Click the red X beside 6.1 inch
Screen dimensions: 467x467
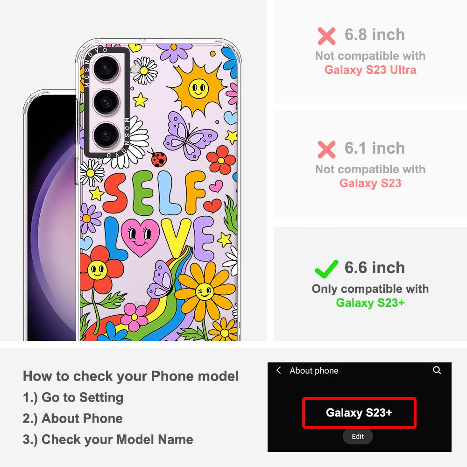click(326, 149)
